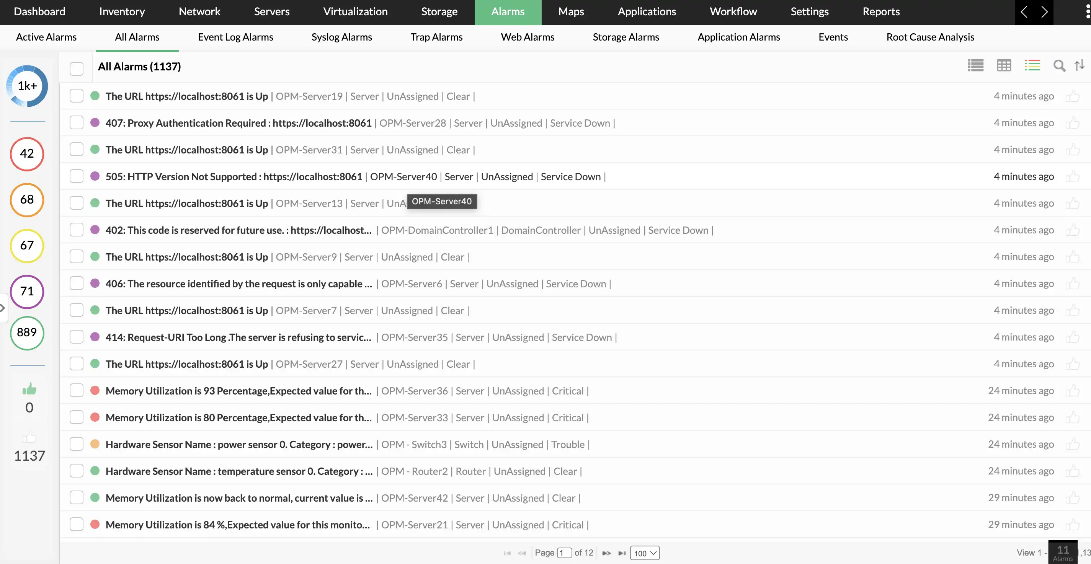1091x564 pixels.
Task: Switch to table grid view icon
Action: click(1004, 66)
